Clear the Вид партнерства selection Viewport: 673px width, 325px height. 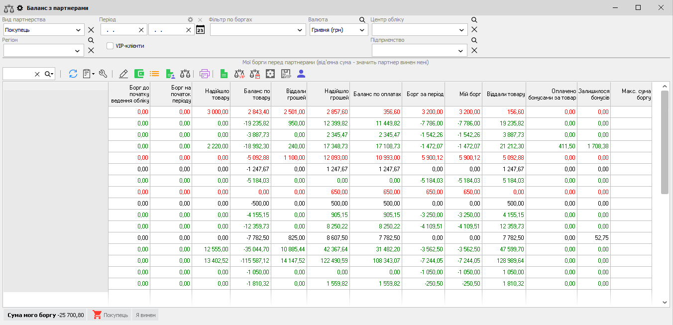coord(91,30)
